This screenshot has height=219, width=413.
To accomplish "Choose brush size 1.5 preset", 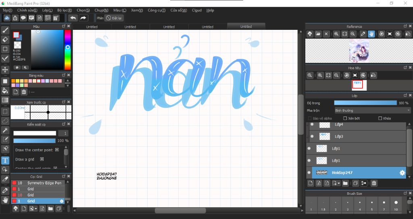I will click(x=323, y=206).
